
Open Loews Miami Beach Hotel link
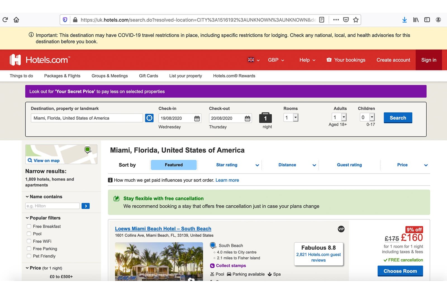click(163, 229)
